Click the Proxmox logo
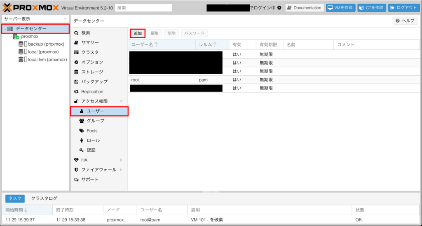This screenshot has height=226, width=422. tap(30, 7)
